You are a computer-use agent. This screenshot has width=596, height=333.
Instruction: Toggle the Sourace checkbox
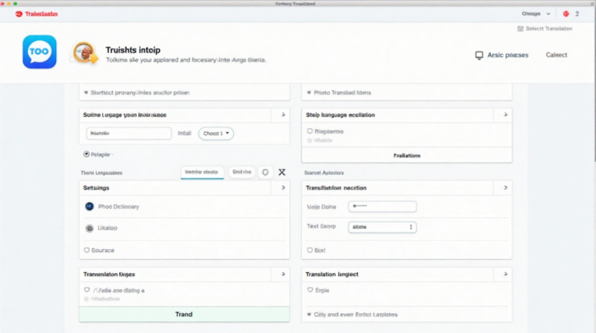coord(86,250)
